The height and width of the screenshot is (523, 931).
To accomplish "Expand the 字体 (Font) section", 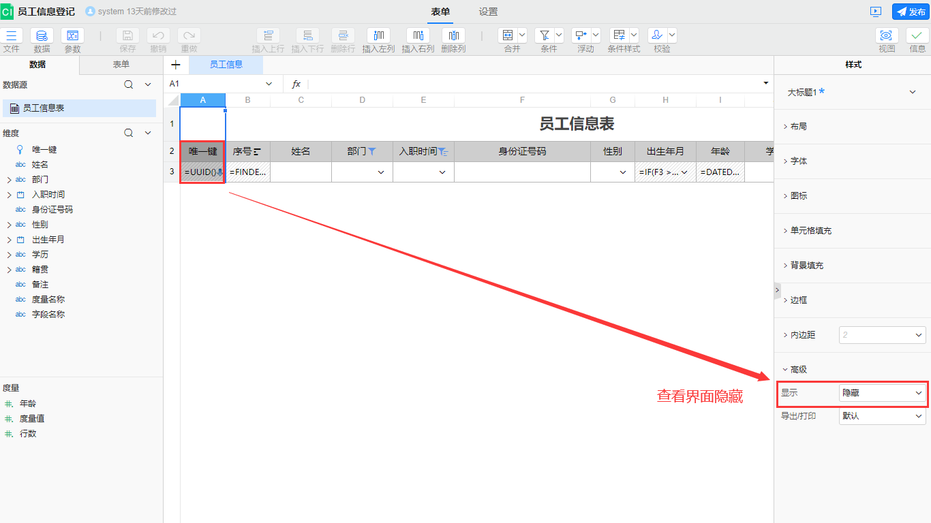I will pyautogui.click(x=799, y=161).
